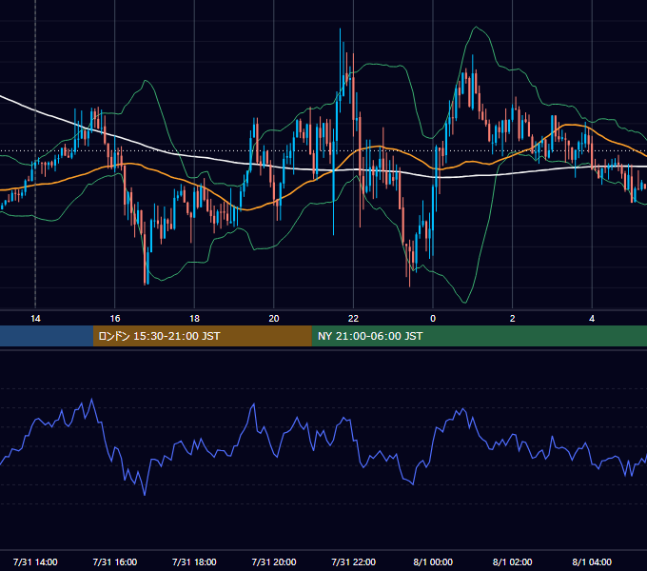Click the 22 hour axis label
The height and width of the screenshot is (571, 647).
click(x=353, y=319)
